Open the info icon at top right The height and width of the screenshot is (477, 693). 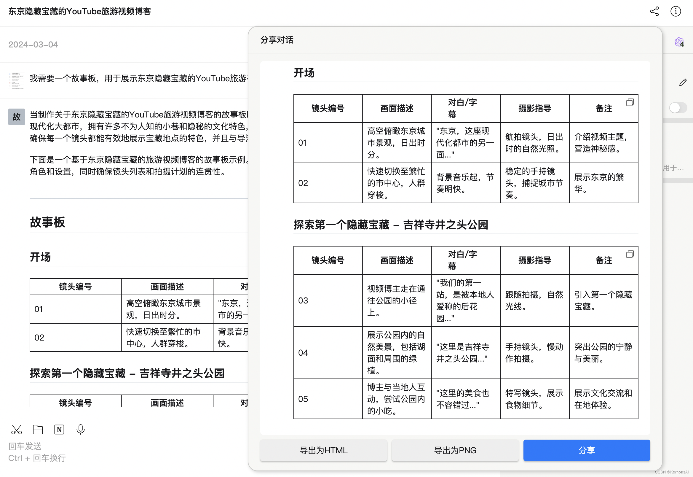676,11
